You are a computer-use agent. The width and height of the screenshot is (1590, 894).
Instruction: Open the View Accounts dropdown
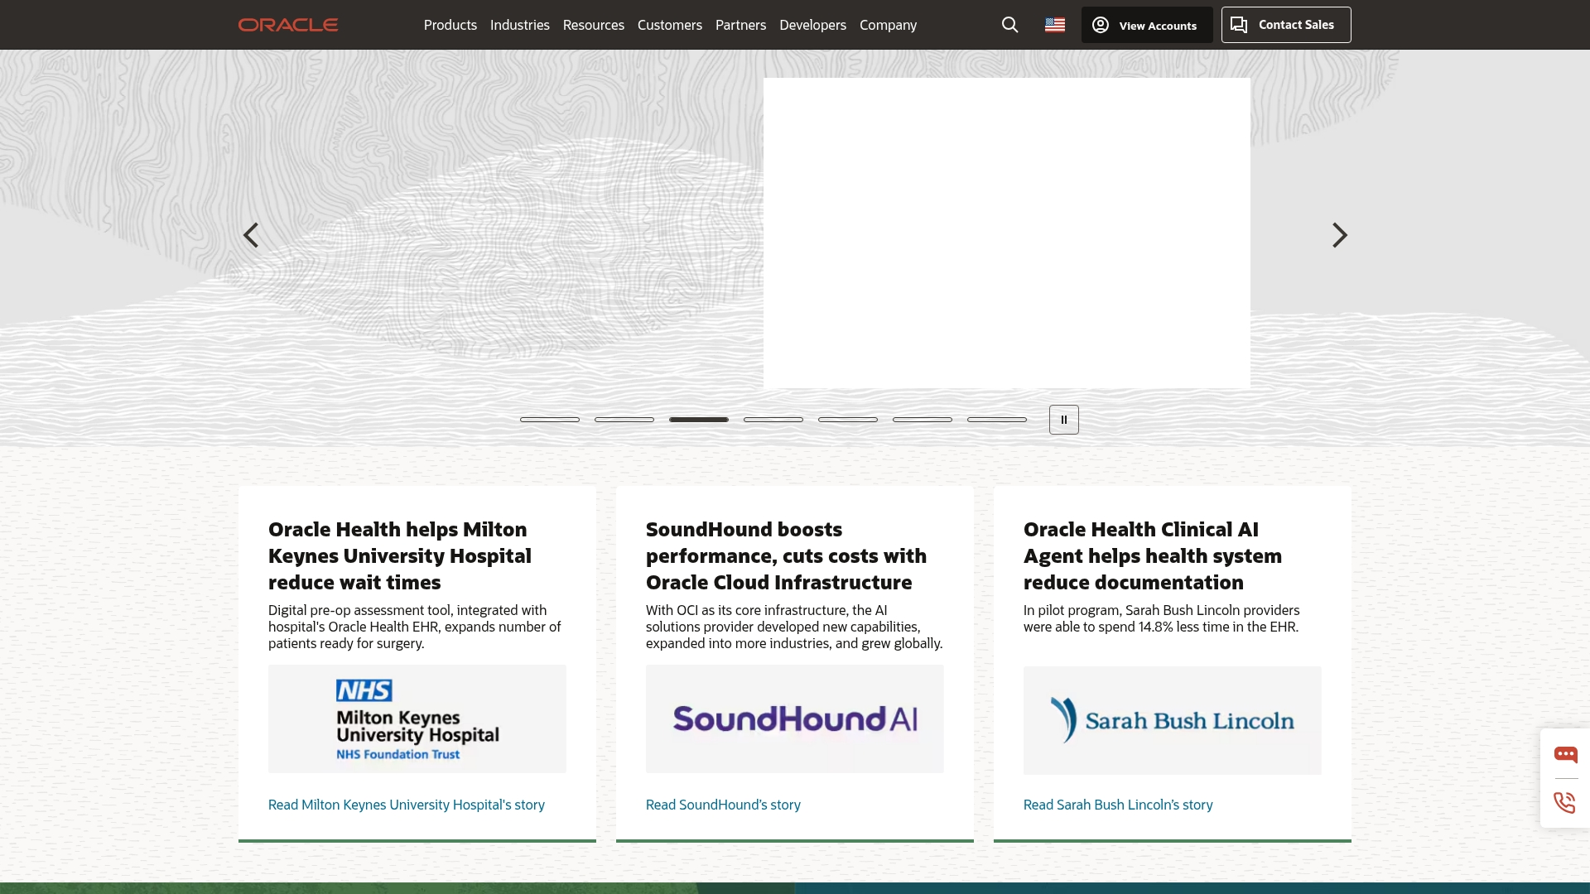pos(1146,25)
